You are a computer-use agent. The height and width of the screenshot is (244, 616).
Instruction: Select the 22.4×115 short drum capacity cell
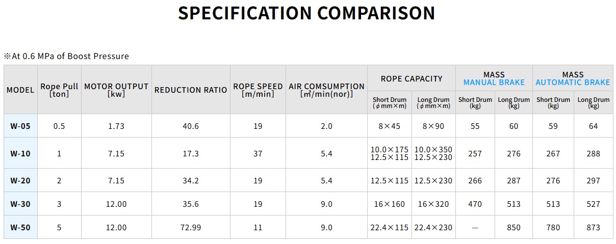[390, 227]
